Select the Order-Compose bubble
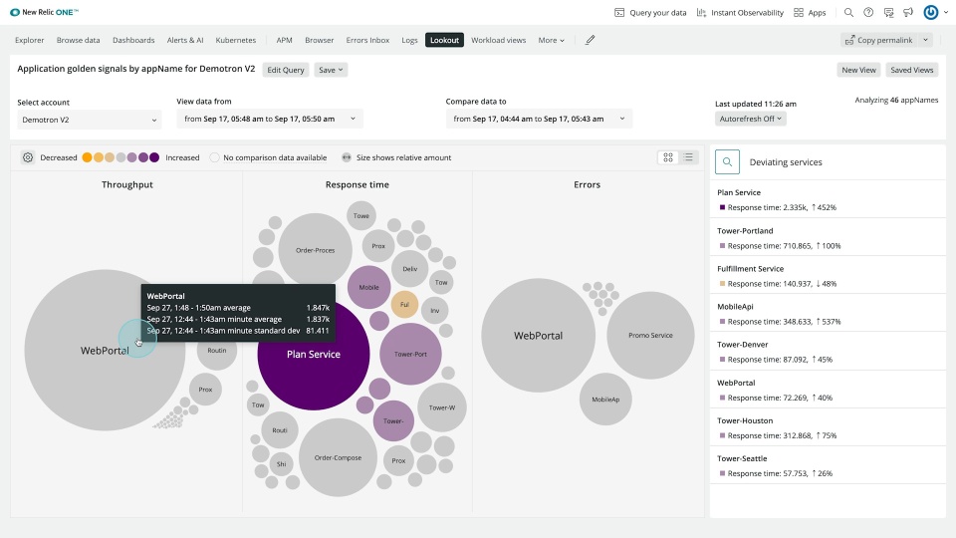 click(x=338, y=457)
